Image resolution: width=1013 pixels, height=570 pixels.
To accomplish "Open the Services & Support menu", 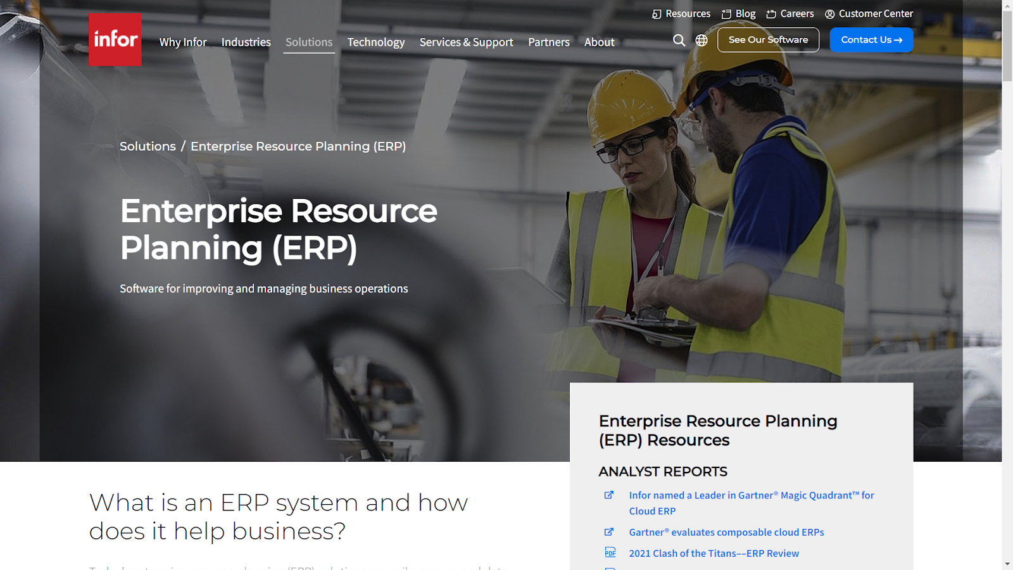I will pos(467,42).
